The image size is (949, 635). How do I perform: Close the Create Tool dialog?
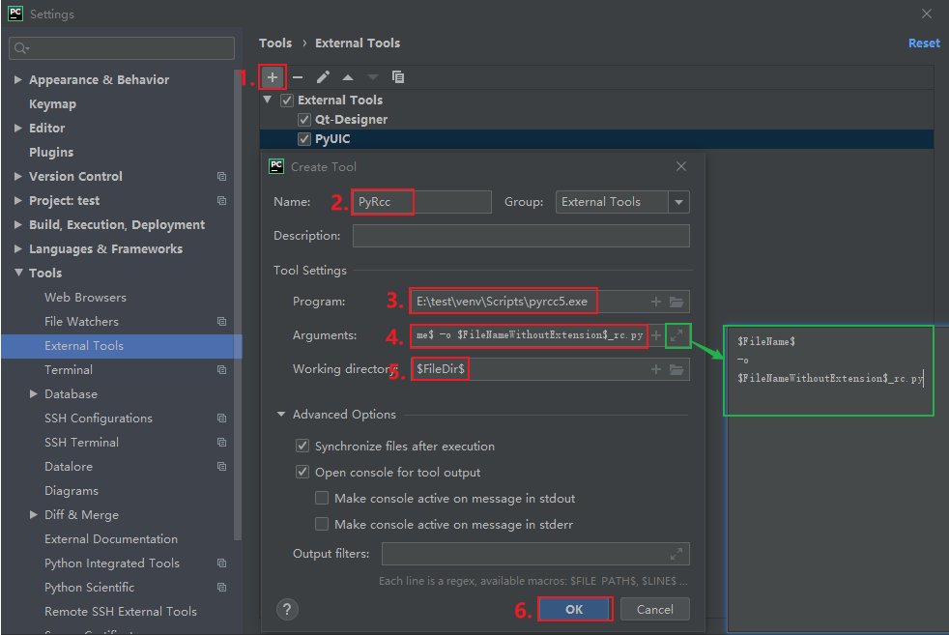681,166
